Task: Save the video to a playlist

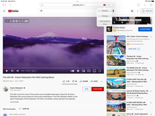Action: tap(94, 81)
